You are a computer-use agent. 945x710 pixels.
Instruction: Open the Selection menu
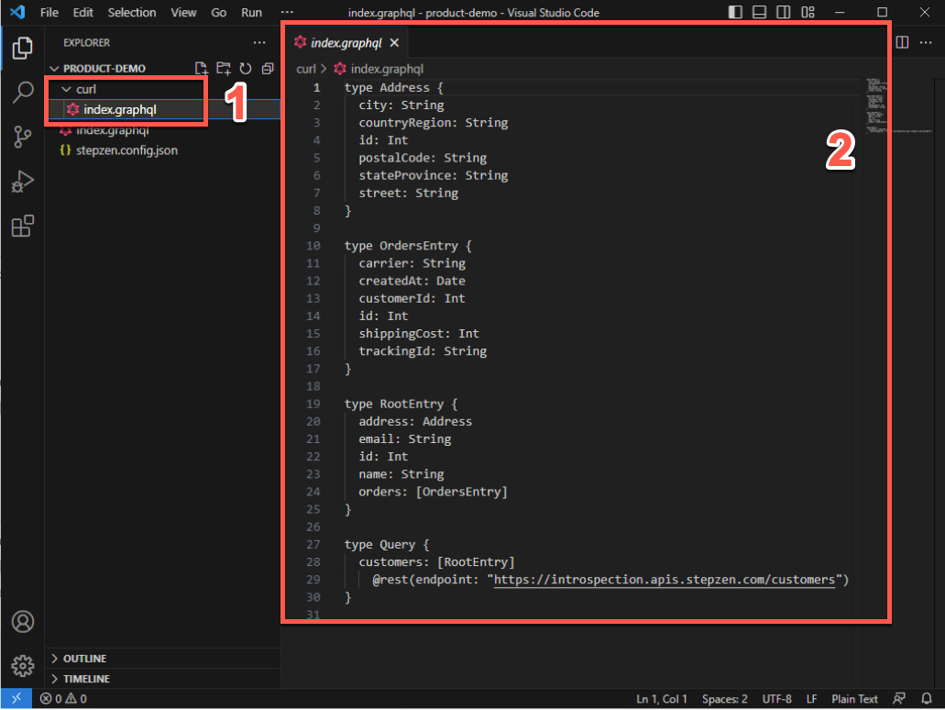pyautogui.click(x=131, y=13)
